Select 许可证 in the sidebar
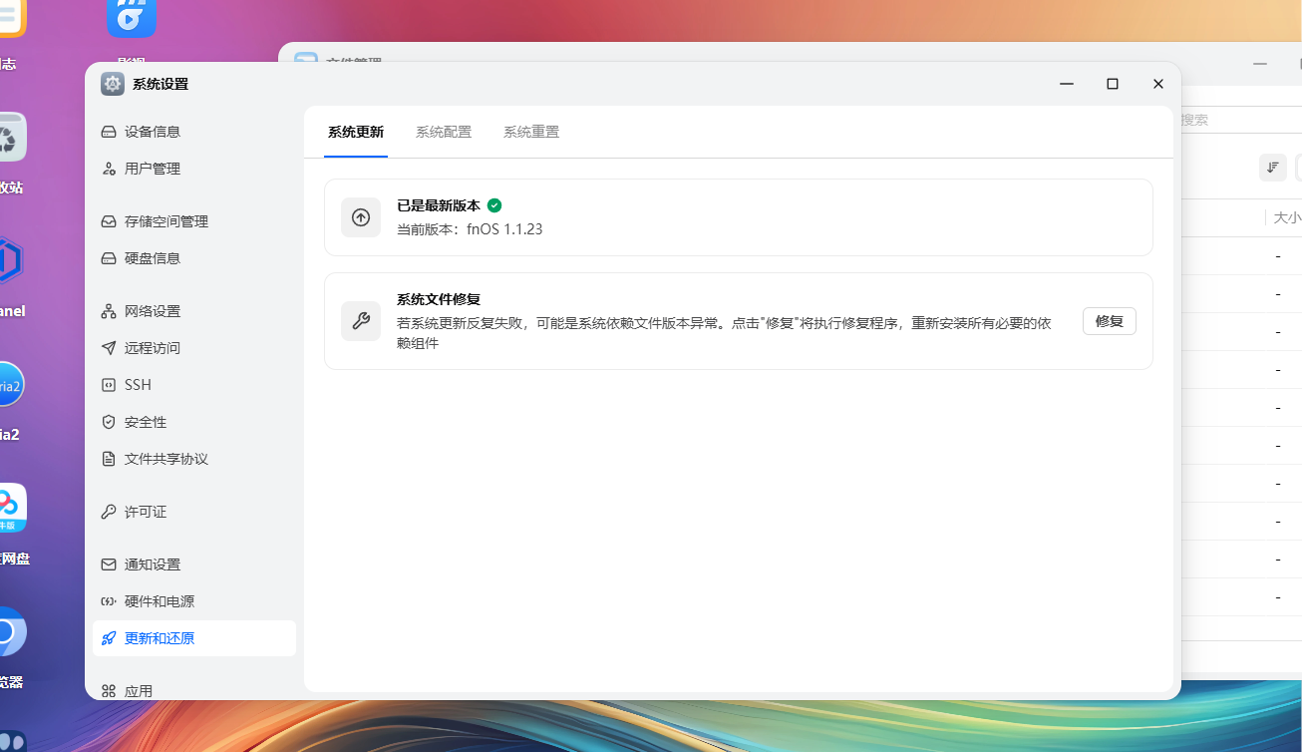This screenshot has height=752, width=1302. [x=194, y=512]
